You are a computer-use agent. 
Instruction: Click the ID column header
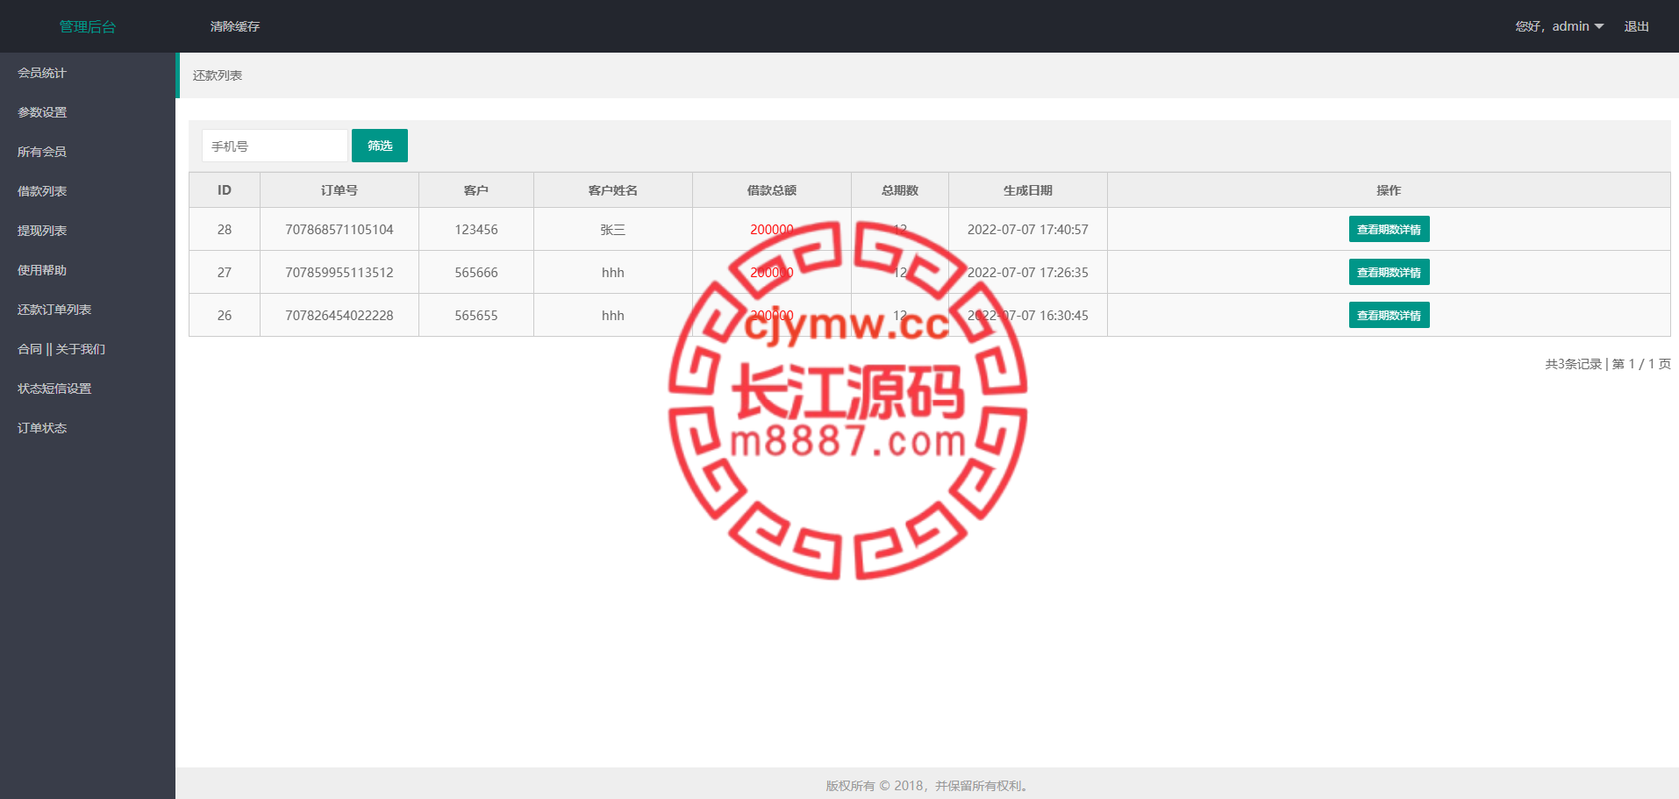[x=225, y=190]
